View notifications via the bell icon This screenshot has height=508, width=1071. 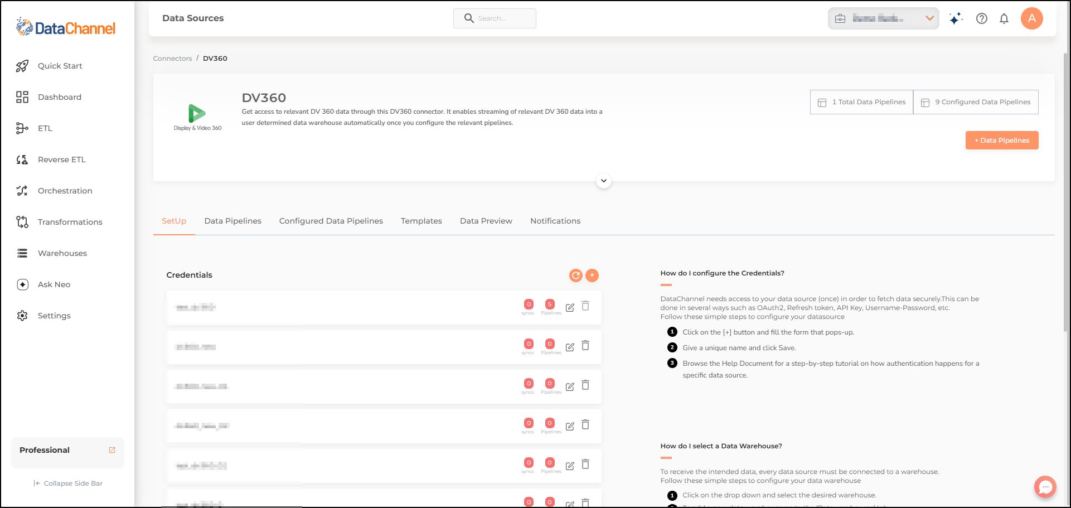click(1004, 18)
